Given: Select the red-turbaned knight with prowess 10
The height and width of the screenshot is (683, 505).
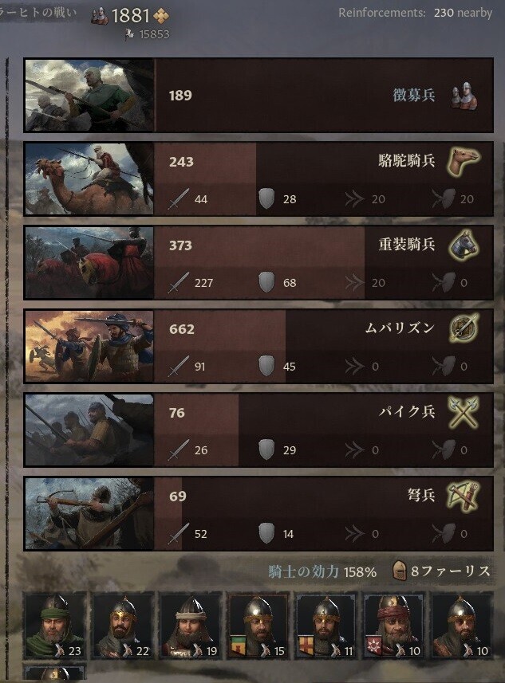Looking at the screenshot, I should pyautogui.click(x=394, y=625).
